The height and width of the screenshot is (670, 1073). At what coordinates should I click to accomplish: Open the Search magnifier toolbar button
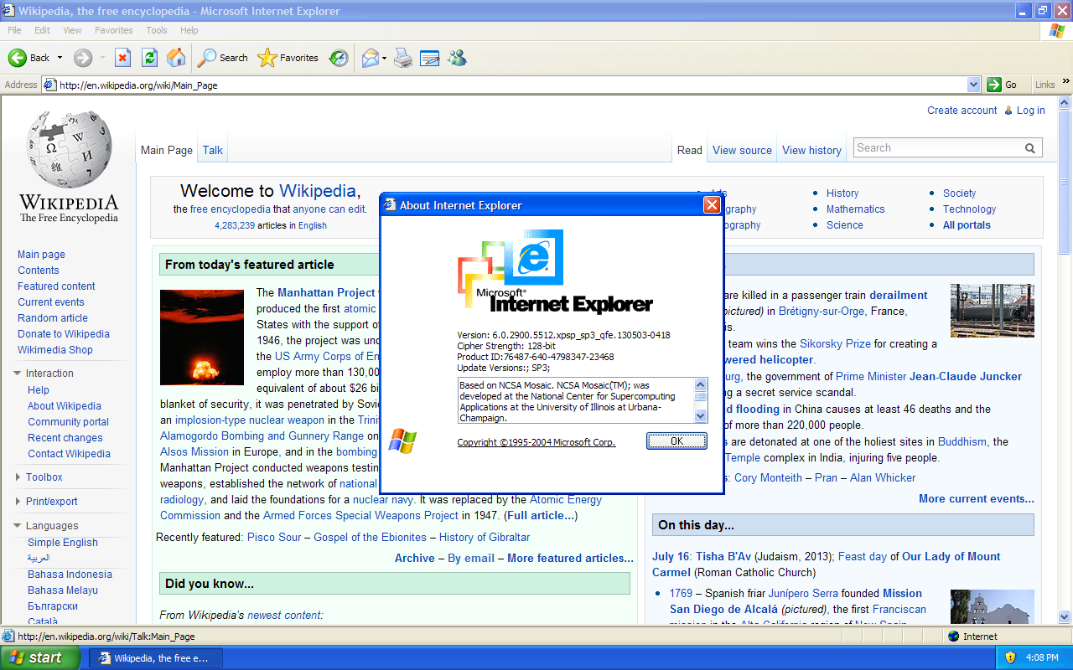tap(223, 58)
